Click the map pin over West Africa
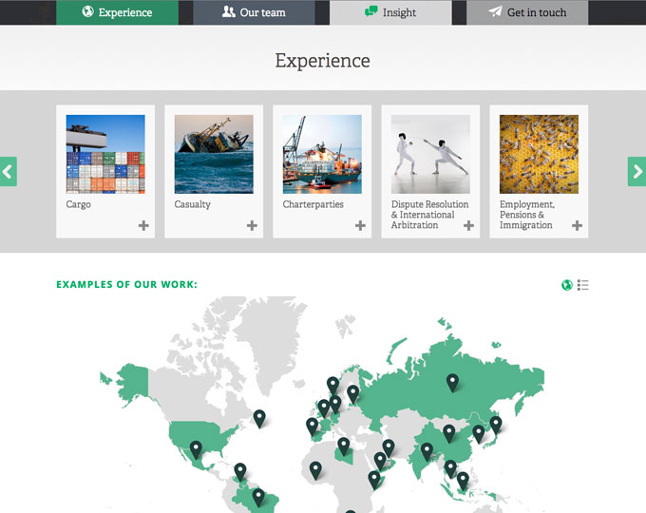Viewport: 646px width, 513px height. point(315,469)
